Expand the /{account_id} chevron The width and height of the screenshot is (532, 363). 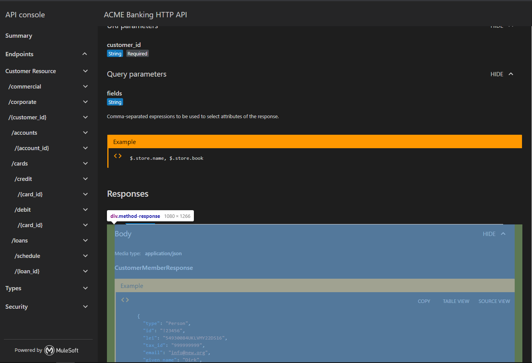pyautogui.click(x=85, y=148)
